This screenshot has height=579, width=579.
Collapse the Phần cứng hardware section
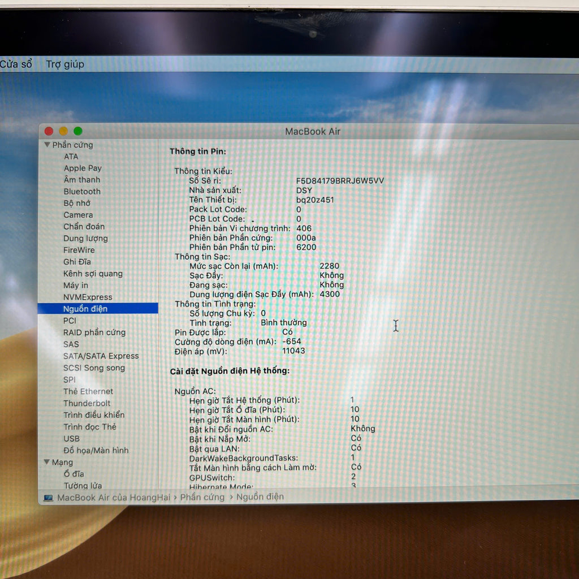coord(47,145)
